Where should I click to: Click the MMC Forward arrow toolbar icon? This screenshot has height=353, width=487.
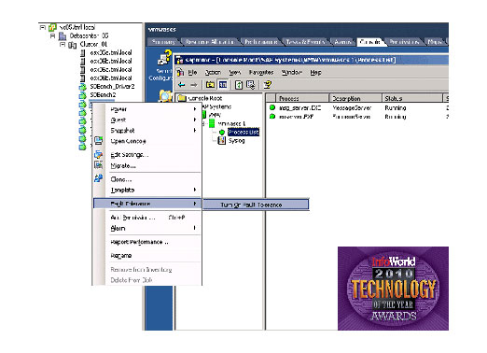(x=194, y=85)
